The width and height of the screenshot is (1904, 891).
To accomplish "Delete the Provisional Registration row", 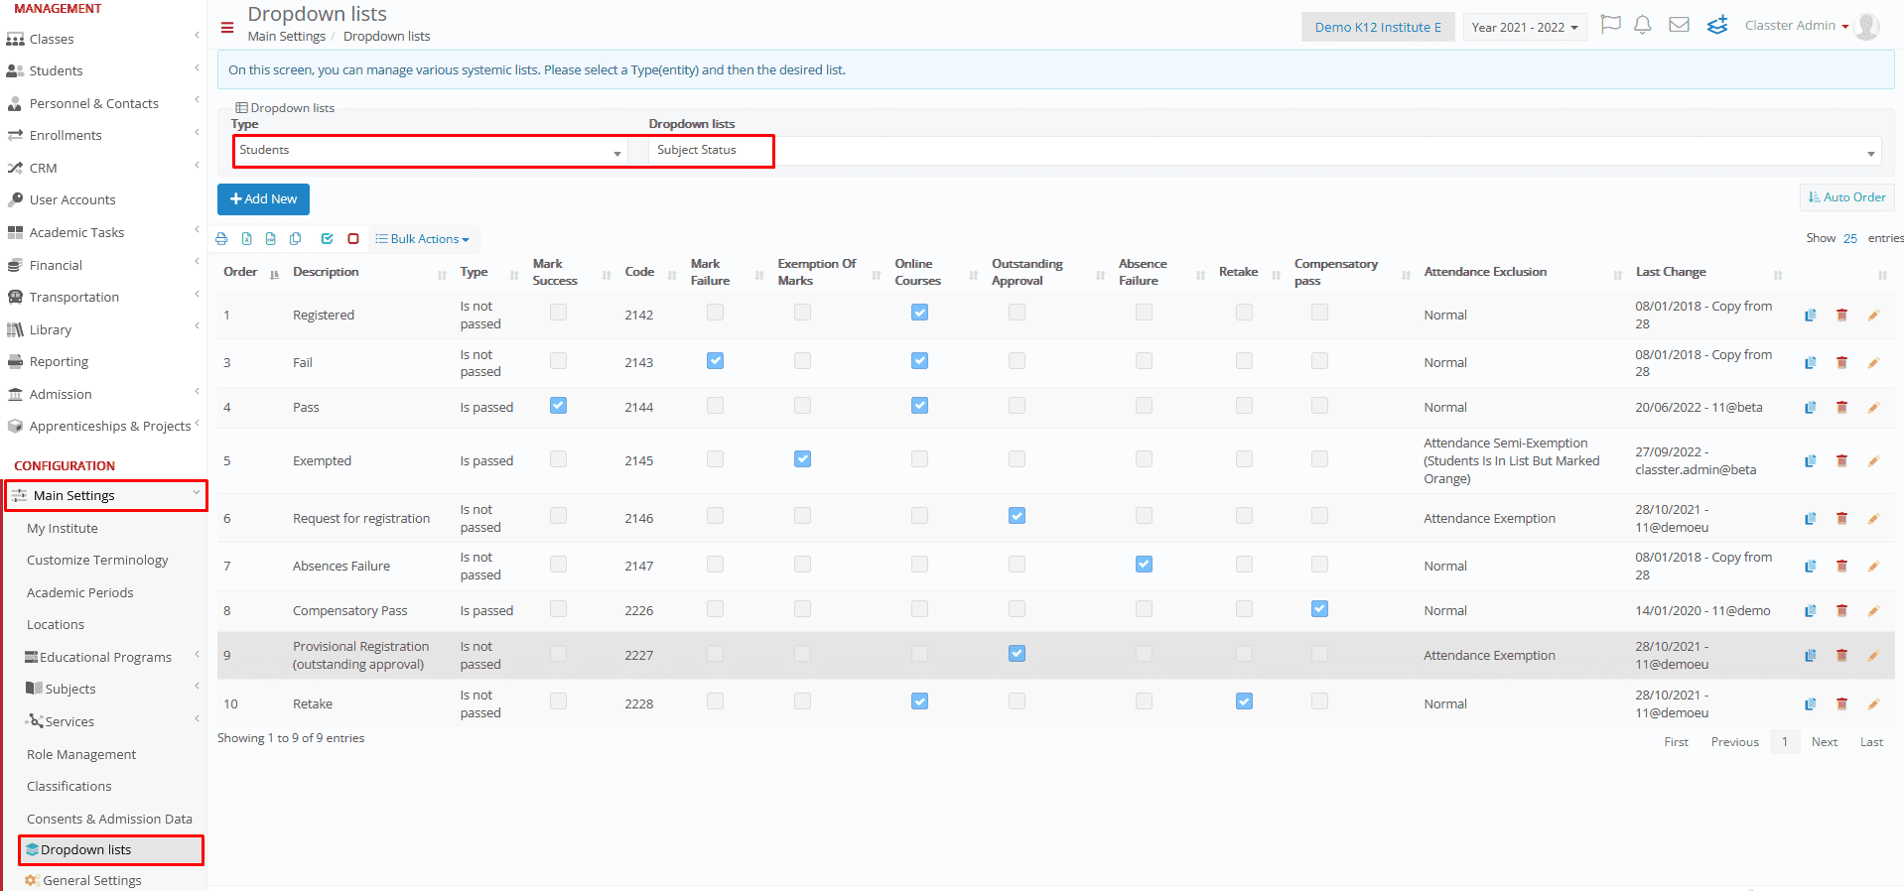I will pos(1842,656).
